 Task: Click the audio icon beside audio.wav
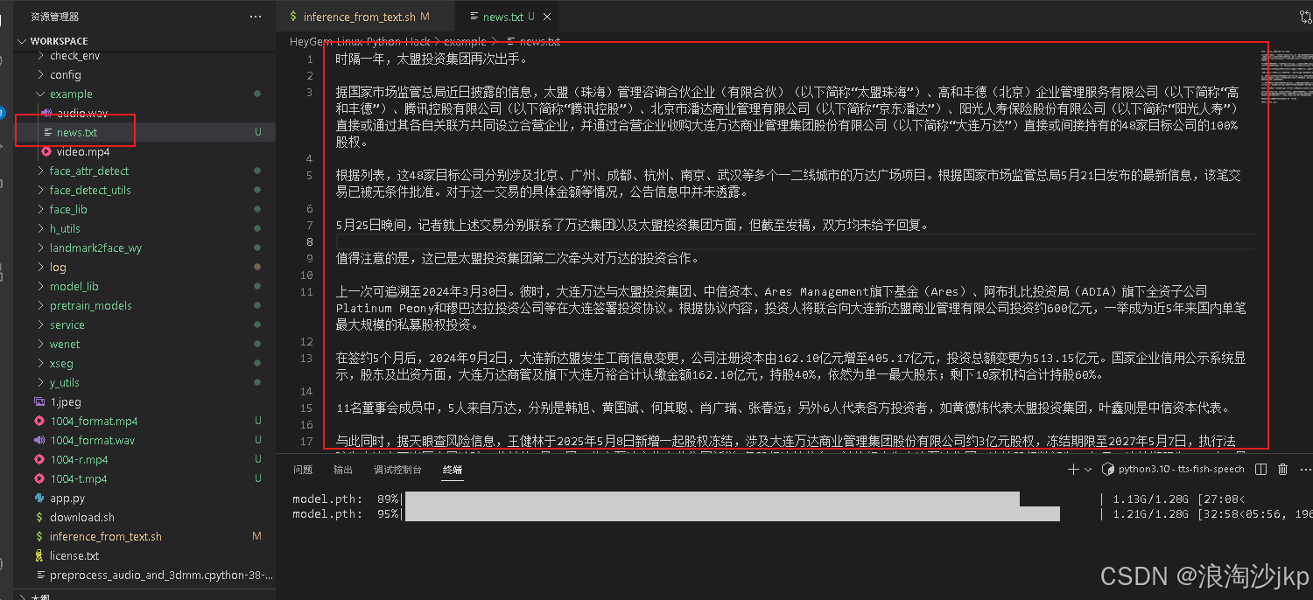(46, 113)
